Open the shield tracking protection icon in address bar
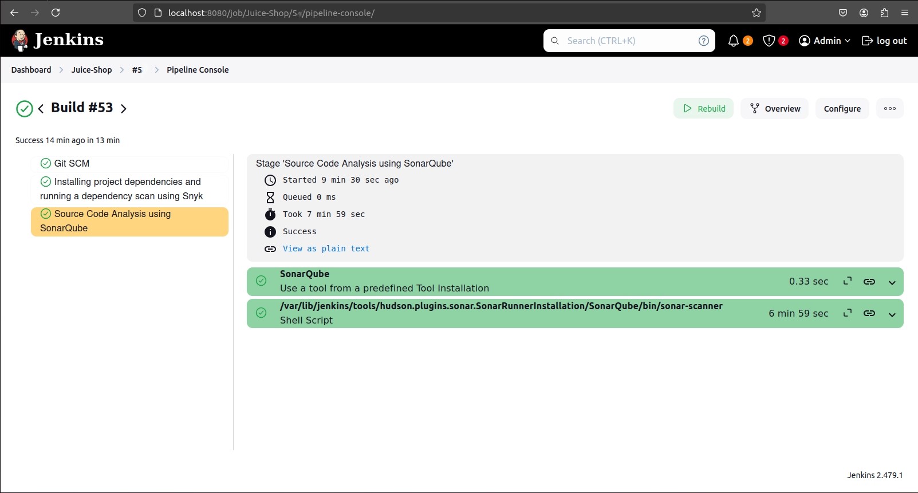Image resolution: width=918 pixels, height=493 pixels. click(142, 13)
